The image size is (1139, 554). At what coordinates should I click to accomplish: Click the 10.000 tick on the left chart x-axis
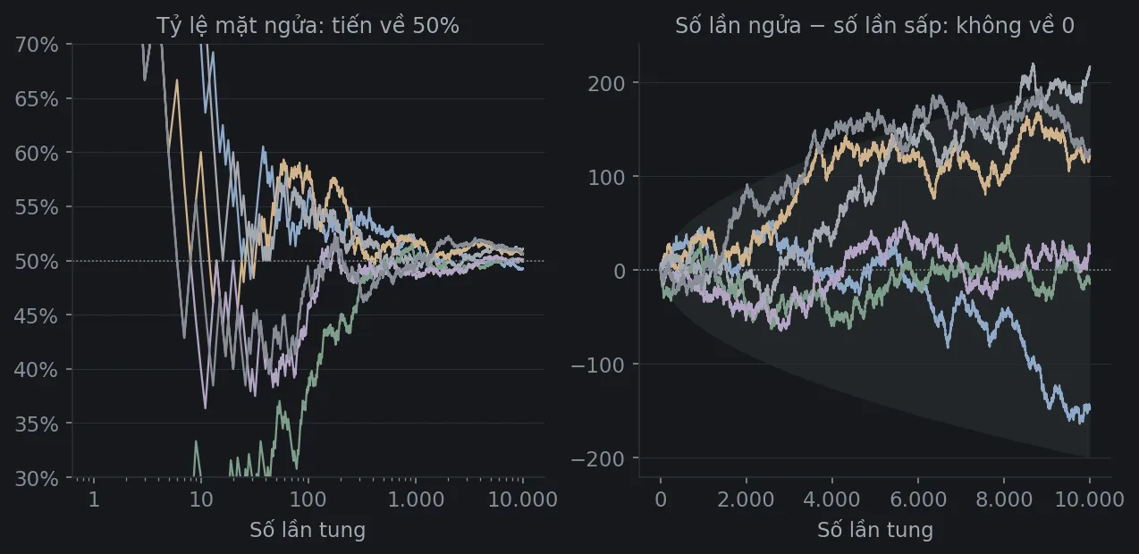[x=523, y=499]
